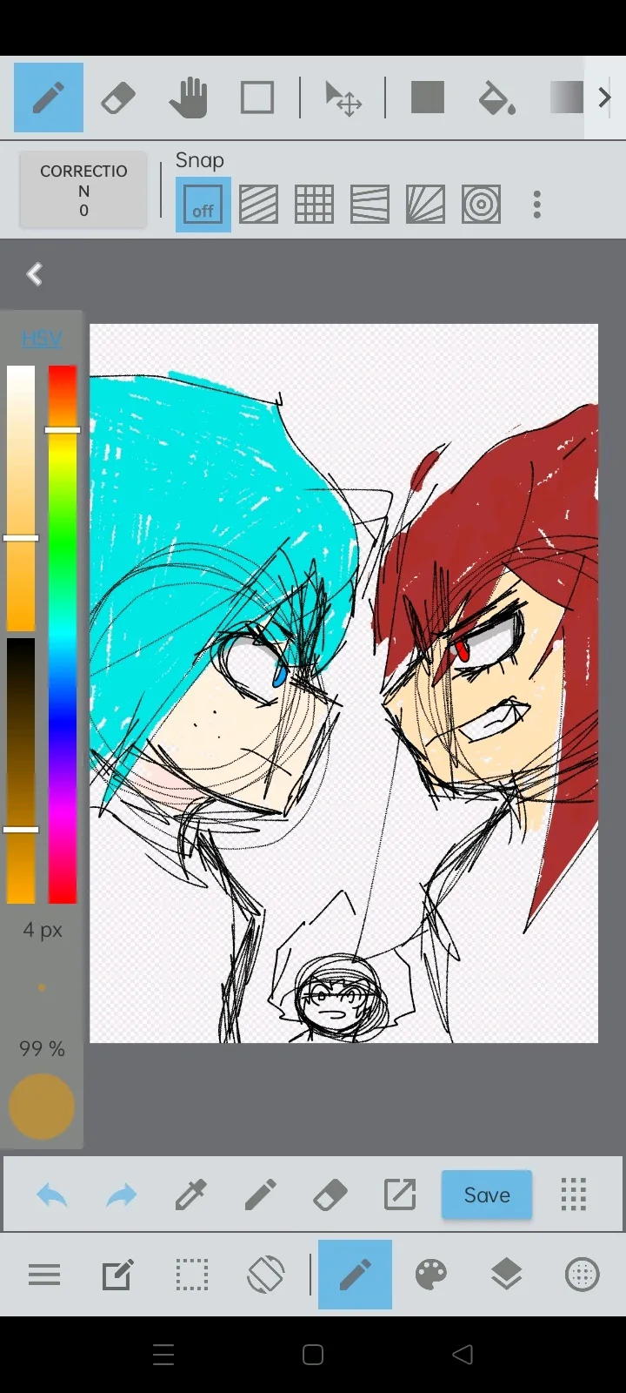
Task: Tap the Android back button
Action: (463, 1355)
